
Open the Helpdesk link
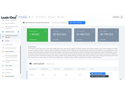point(52,17)
